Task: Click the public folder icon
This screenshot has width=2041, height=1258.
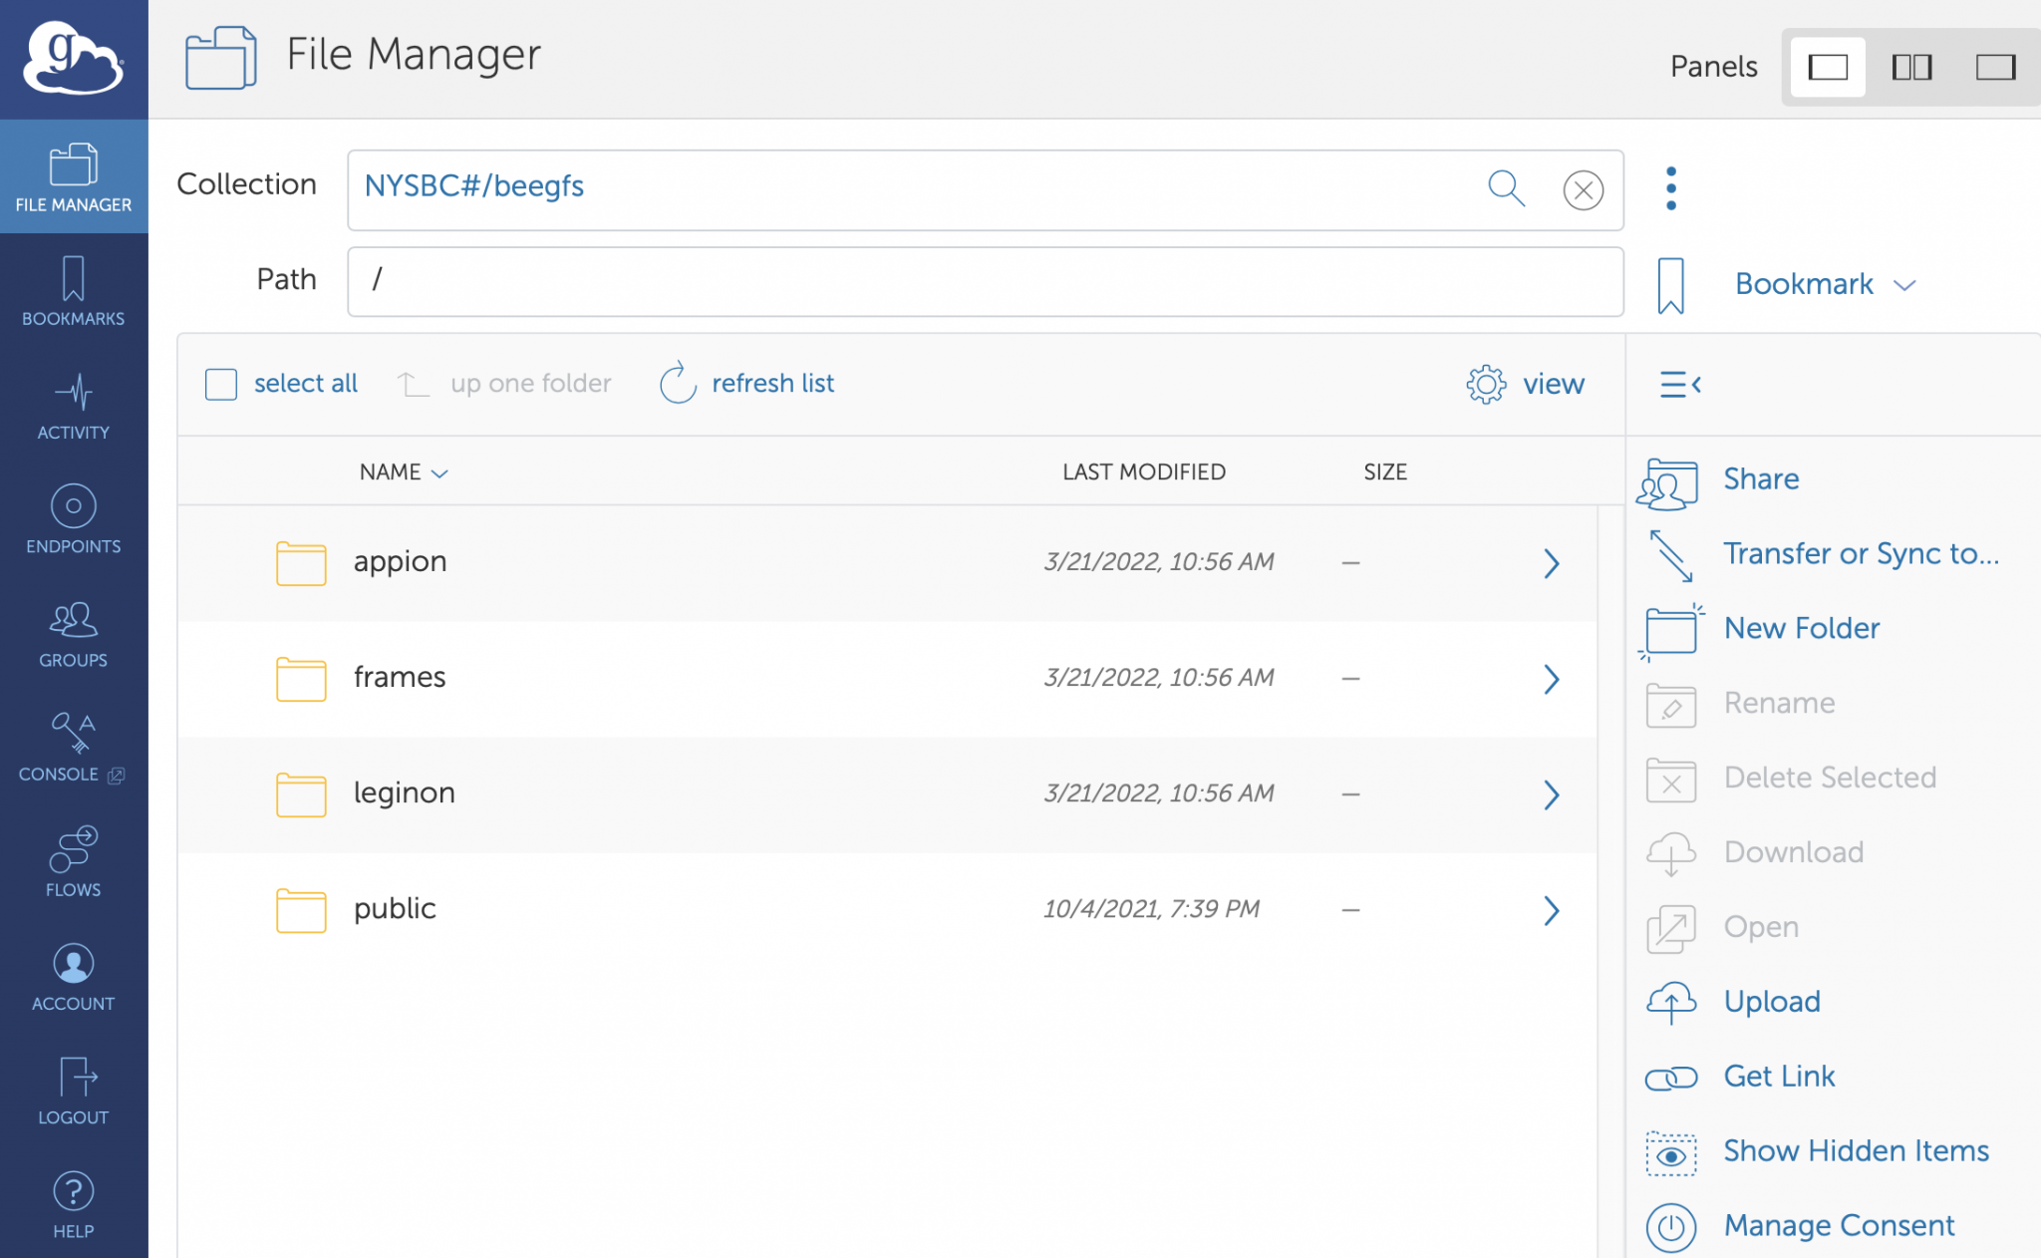Action: [301, 910]
